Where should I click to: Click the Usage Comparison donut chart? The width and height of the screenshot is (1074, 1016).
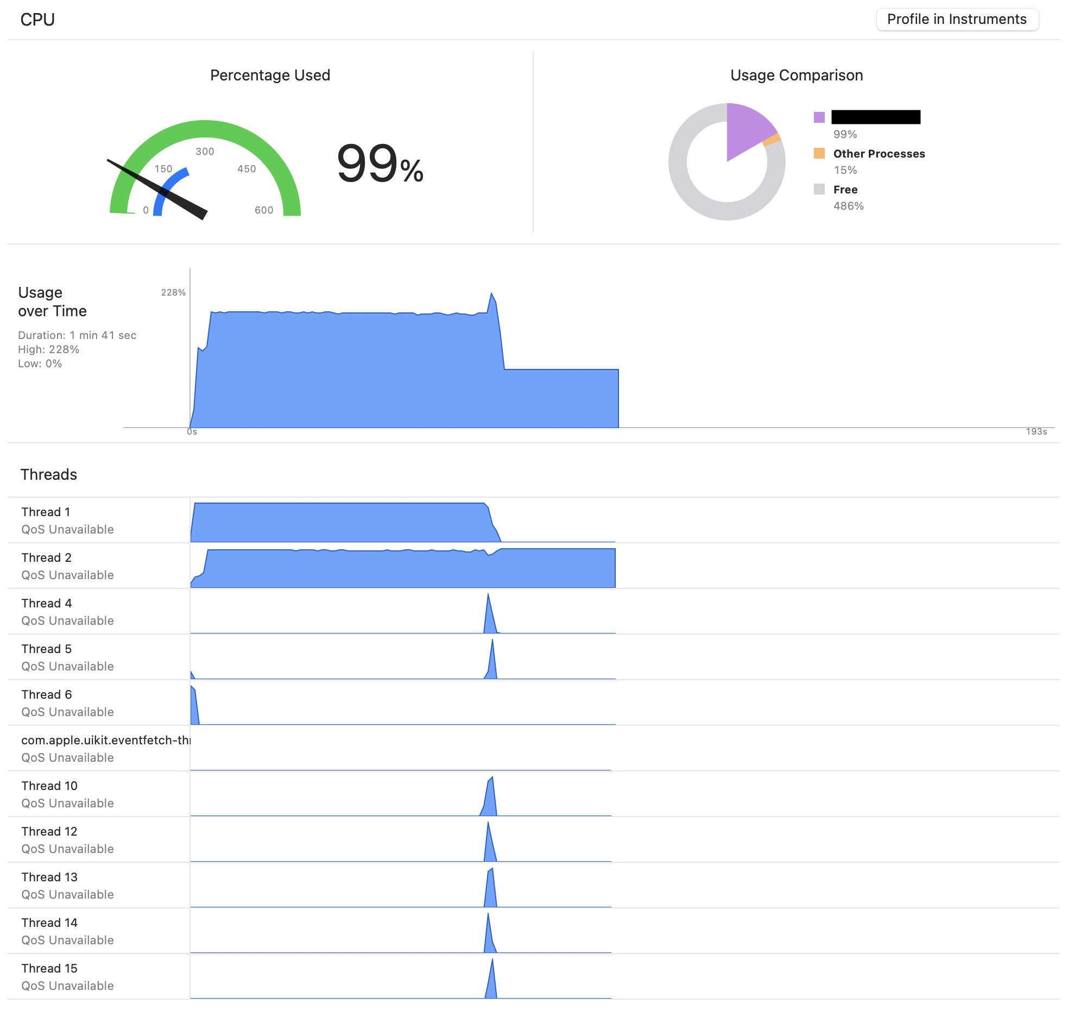pos(726,161)
